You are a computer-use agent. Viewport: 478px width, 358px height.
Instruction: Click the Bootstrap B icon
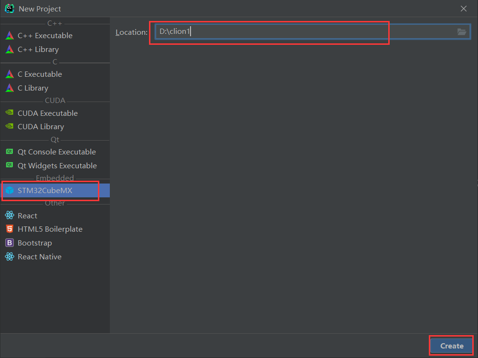click(x=10, y=243)
